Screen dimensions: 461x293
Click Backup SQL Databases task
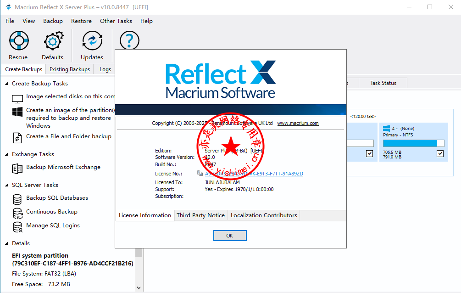click(x=57, y=198)
